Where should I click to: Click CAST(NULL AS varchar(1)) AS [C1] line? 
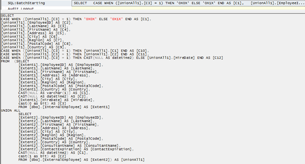54,93
